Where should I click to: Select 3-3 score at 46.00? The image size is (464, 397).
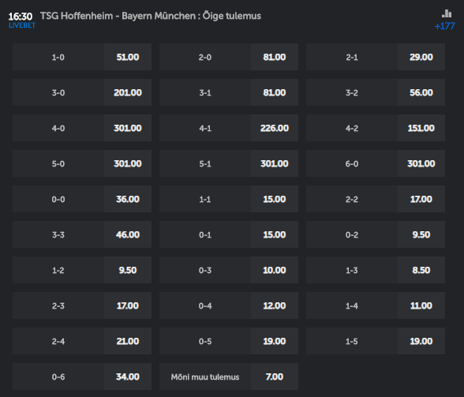82,234
